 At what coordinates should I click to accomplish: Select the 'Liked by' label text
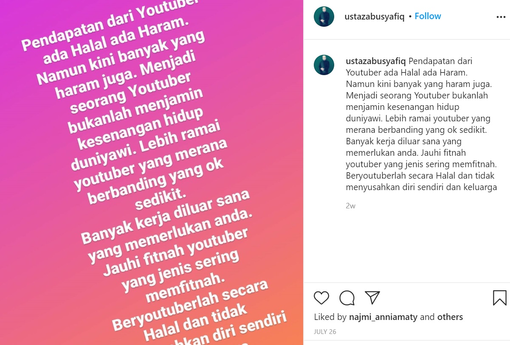coord(330,317)
